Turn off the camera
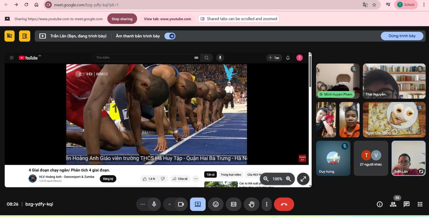Screen dimensions: 429x217 coord(181,204)
